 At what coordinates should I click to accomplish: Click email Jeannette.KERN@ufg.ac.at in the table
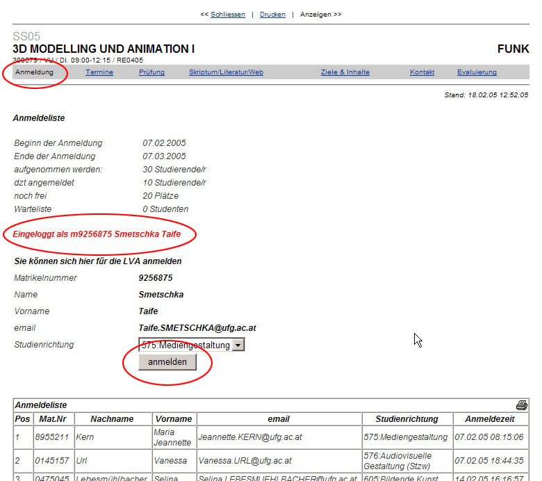click(240, 438)
